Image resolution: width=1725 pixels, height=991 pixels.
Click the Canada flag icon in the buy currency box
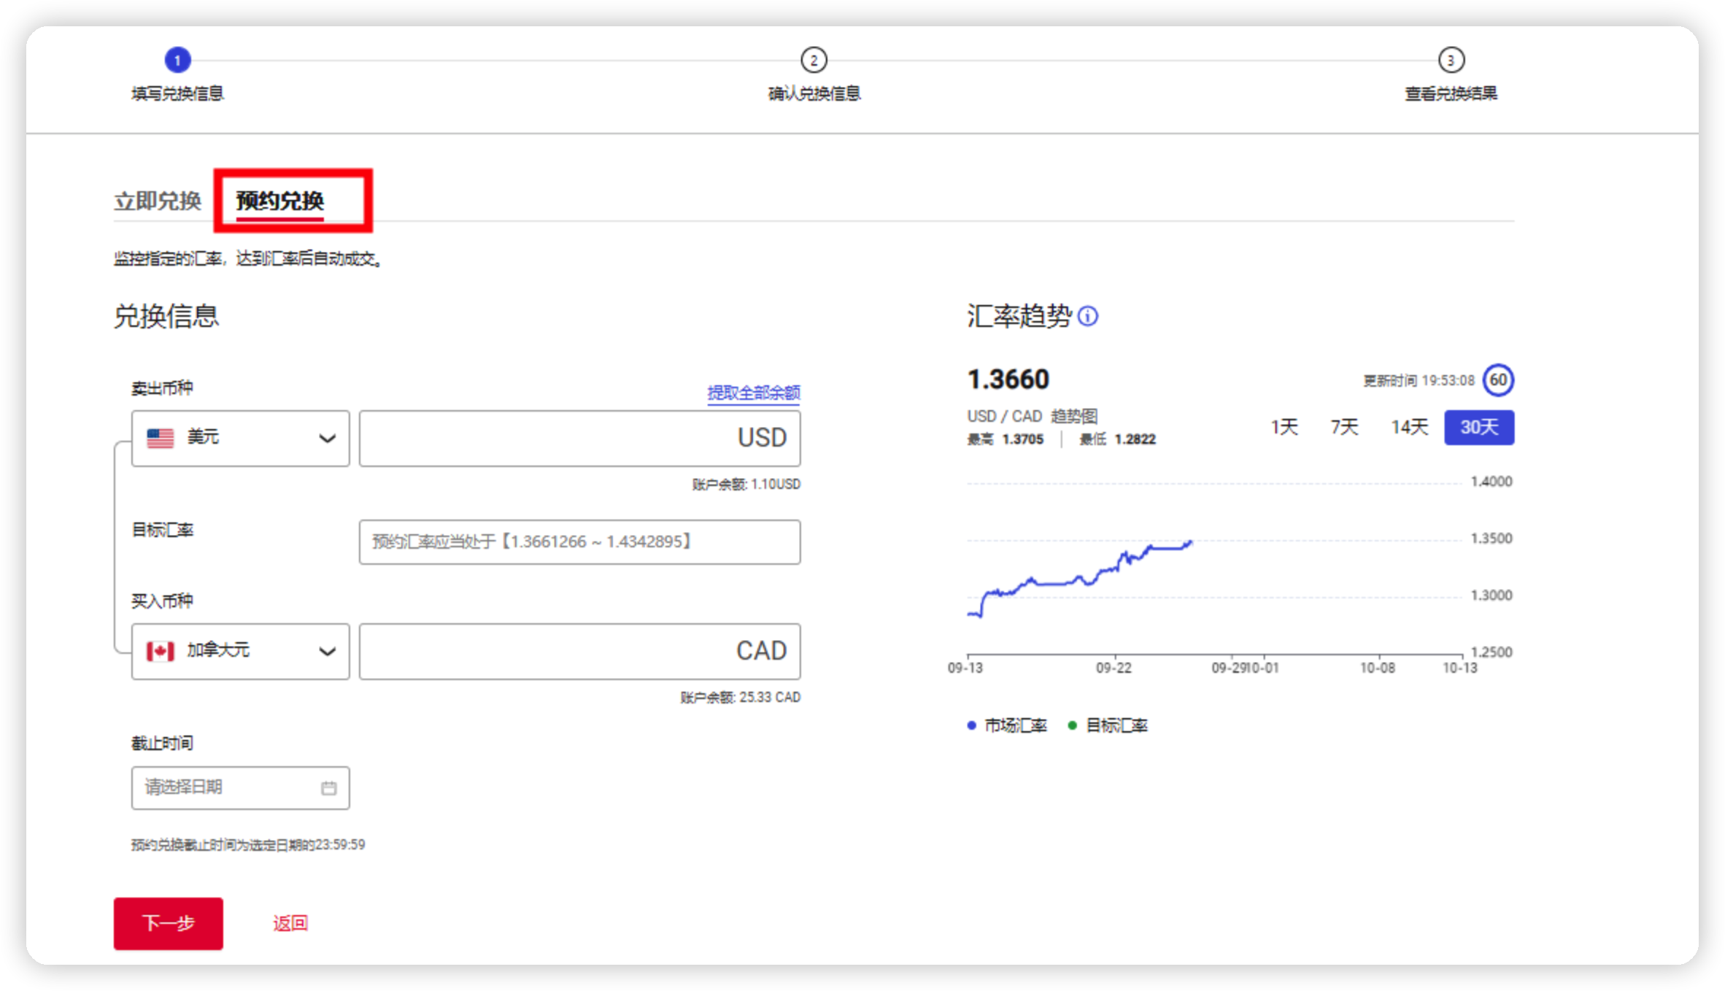pos(161,651)
